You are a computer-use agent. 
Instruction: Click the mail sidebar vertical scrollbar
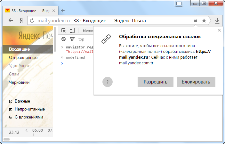pyautogui.click(x=55, y=40)
